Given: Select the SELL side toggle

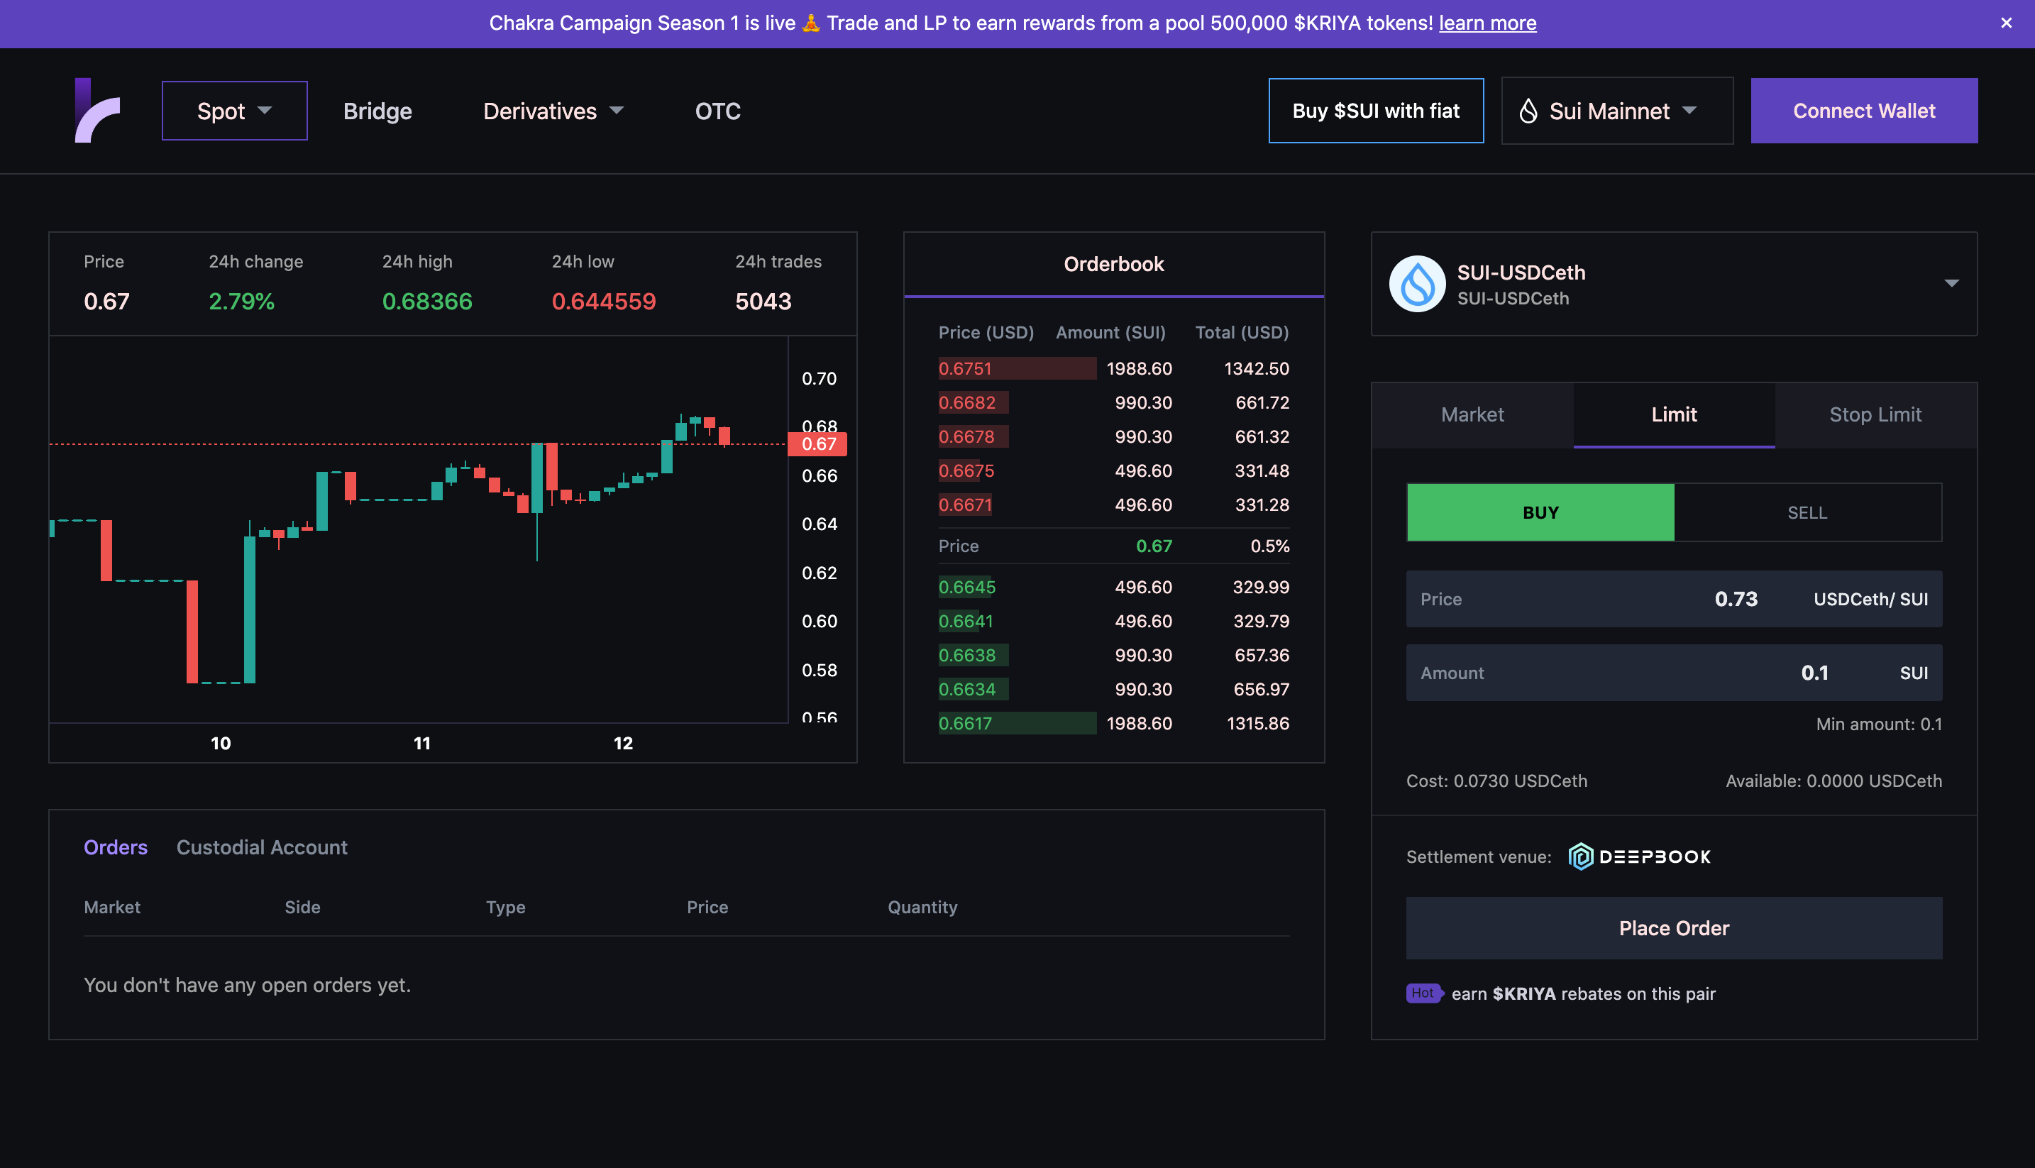Looking at the screenshot, I should [x=1807, y=512].
